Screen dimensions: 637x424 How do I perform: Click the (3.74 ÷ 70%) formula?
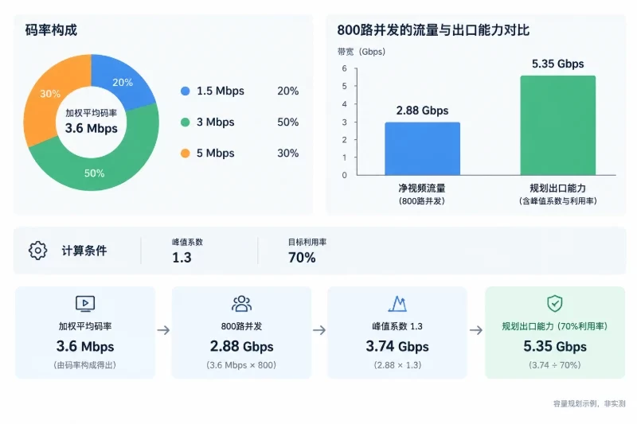tap(555, 365)
